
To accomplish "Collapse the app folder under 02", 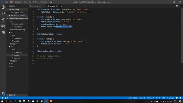I will tap(17, 35).
